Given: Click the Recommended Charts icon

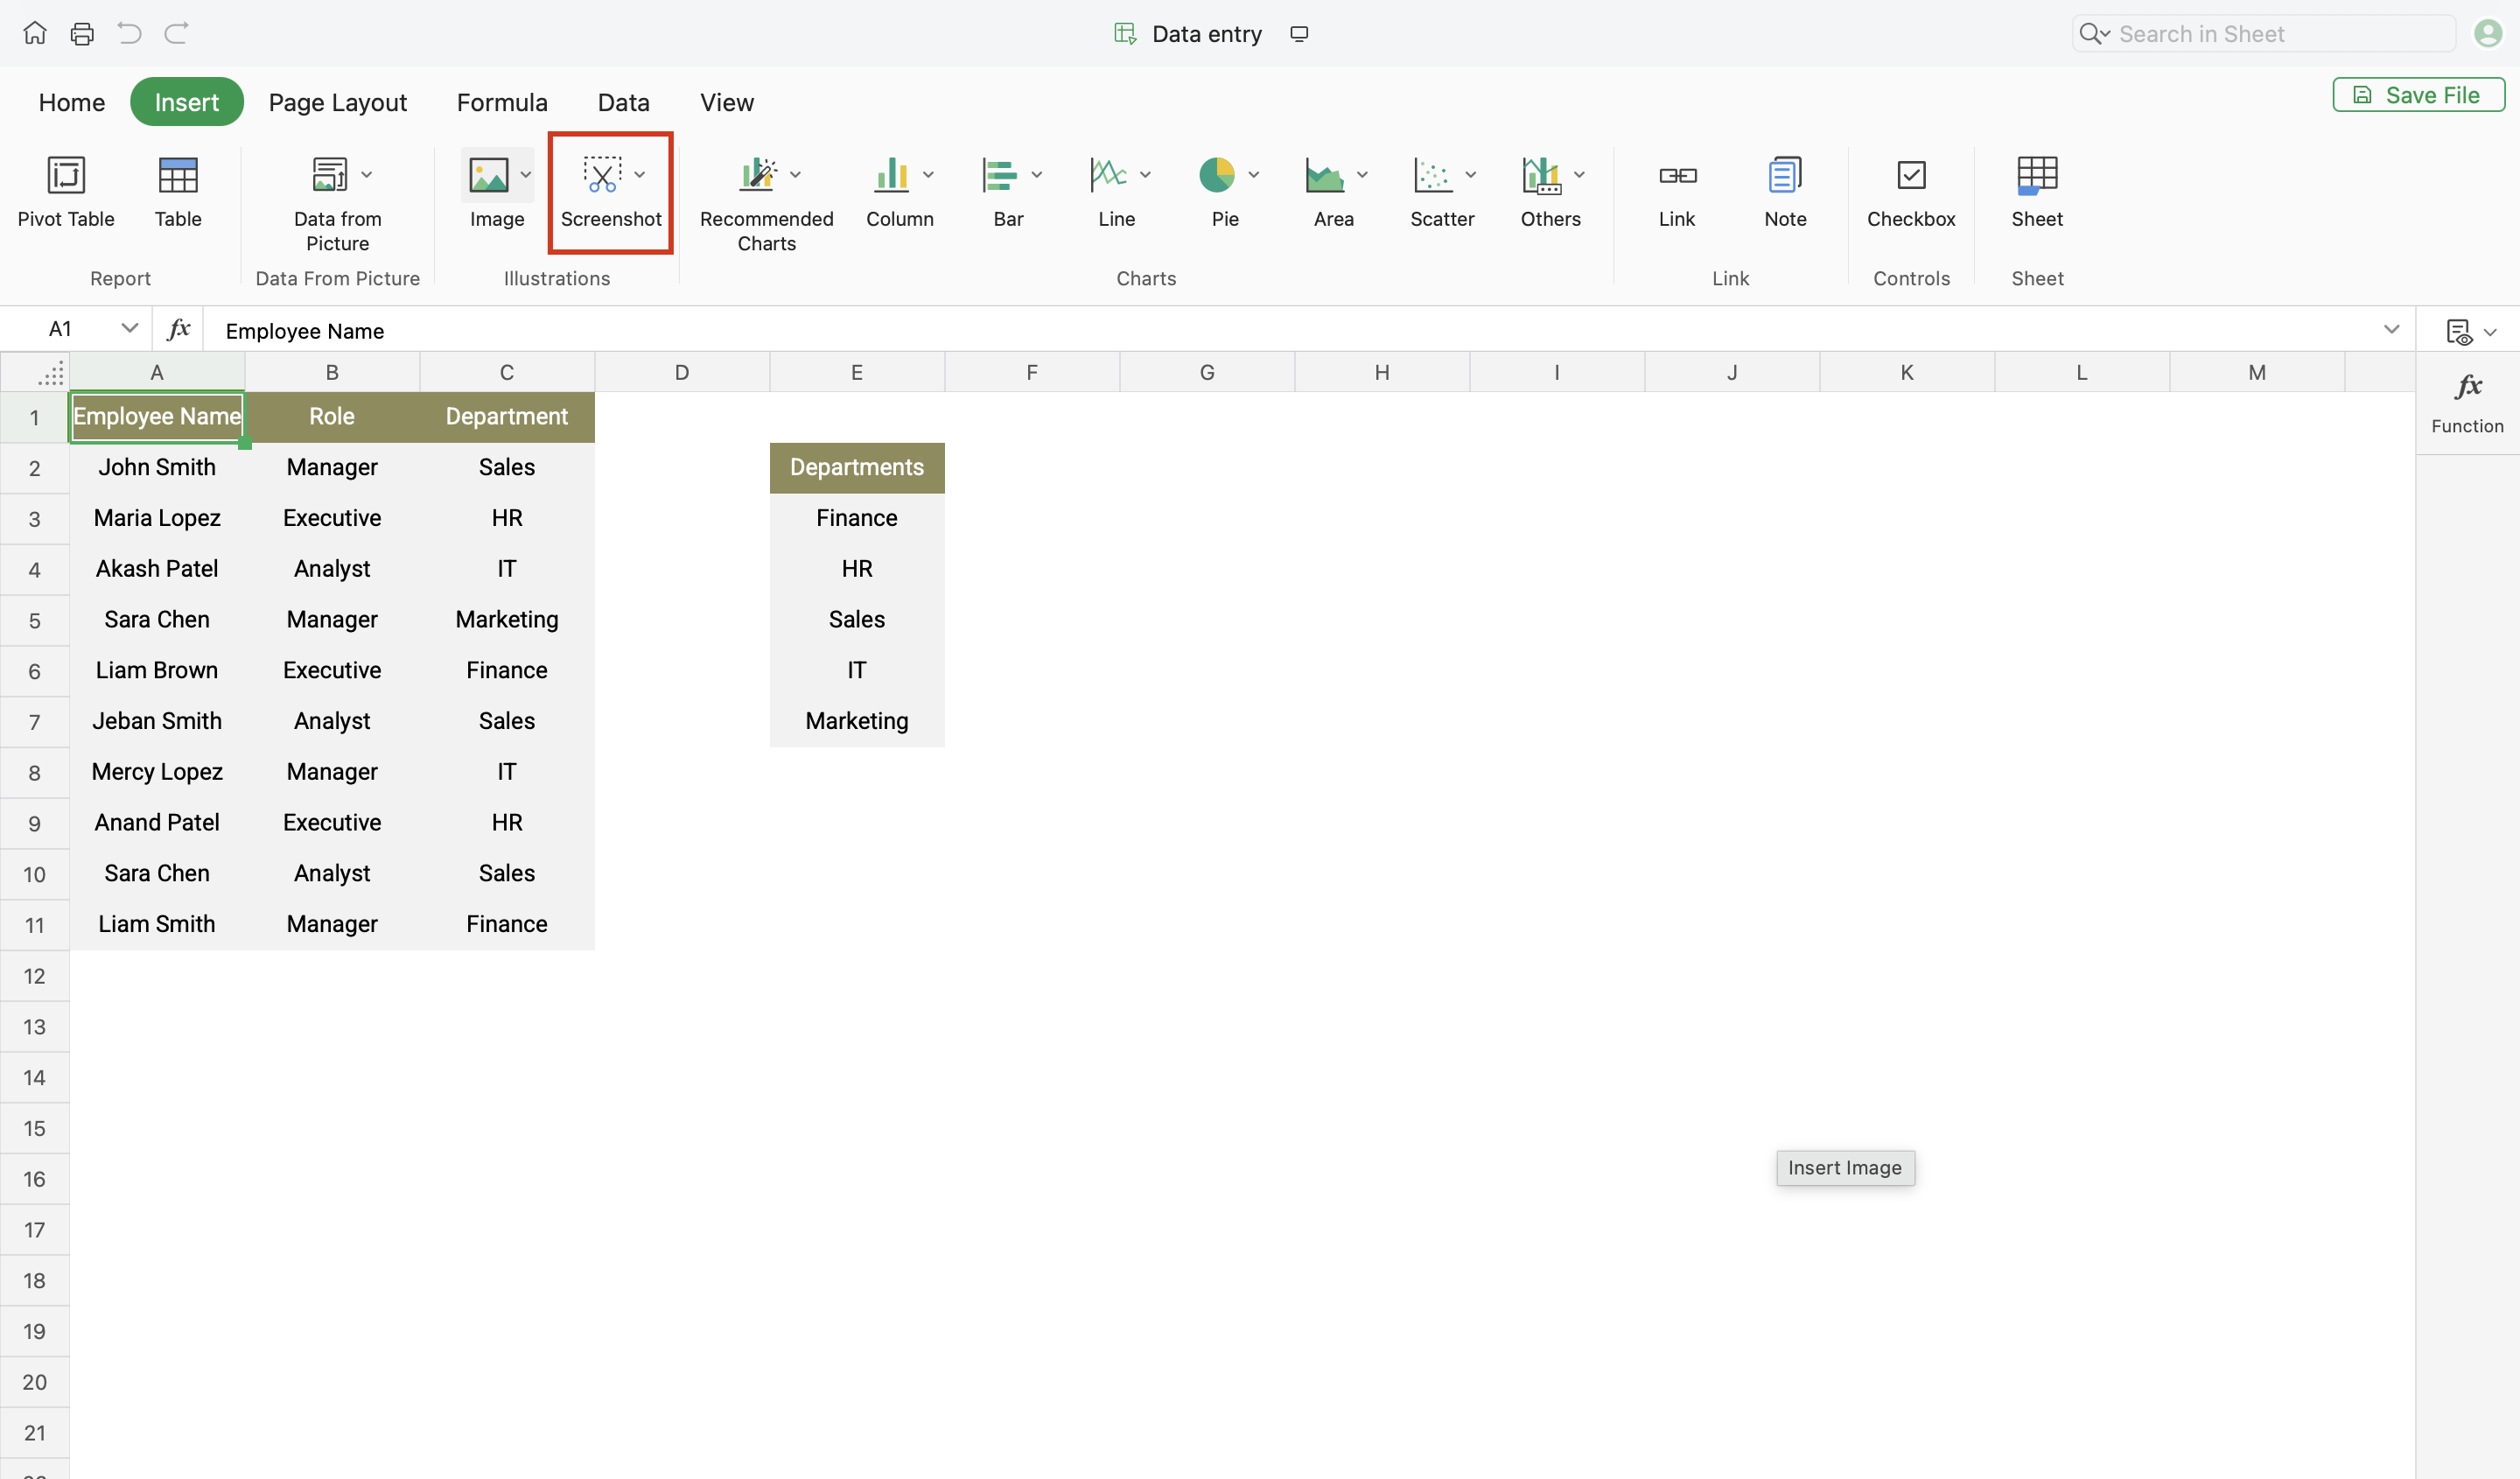Looking at the screenshot, I should [758, 176].
